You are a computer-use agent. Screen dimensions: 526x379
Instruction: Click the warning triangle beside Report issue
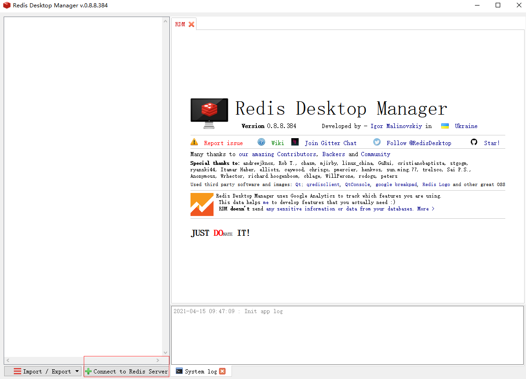click(194, 142)
